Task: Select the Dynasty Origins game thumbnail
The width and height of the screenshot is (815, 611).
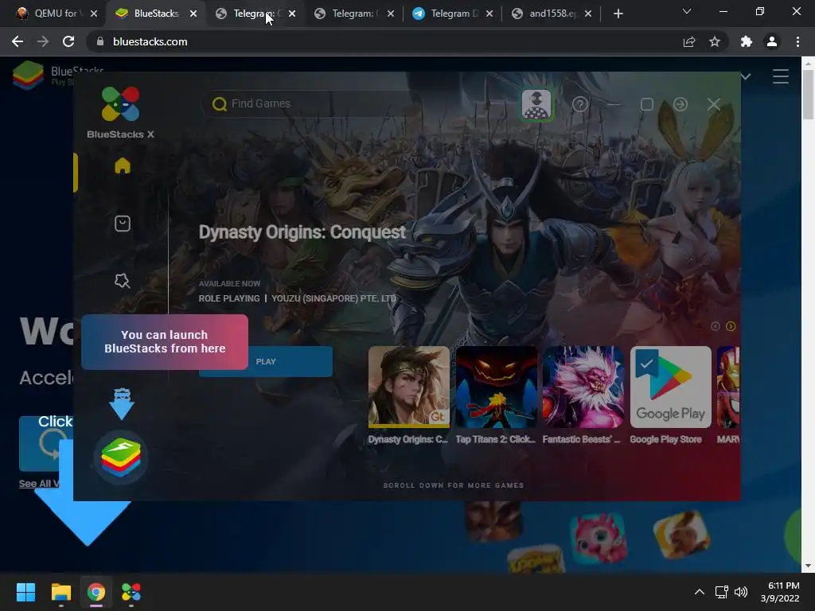Action: [x=408, y=387]
